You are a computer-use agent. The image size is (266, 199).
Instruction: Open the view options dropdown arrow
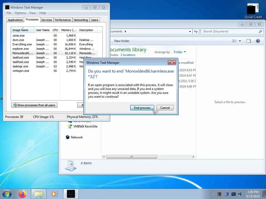pyautogui.click(x=240, y=41)
